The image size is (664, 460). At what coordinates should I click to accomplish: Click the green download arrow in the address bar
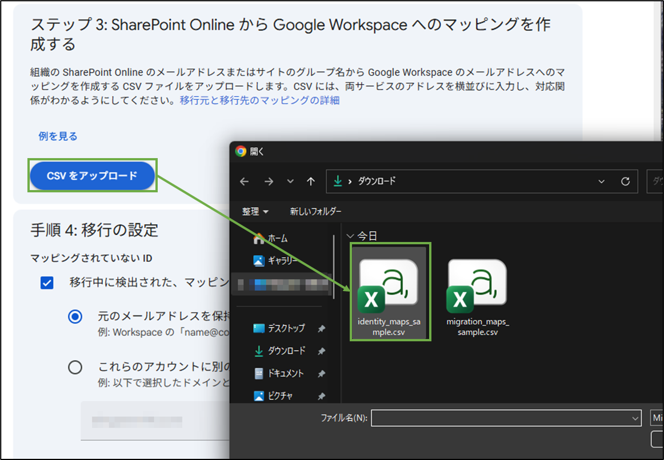click(x=338, y=181)
